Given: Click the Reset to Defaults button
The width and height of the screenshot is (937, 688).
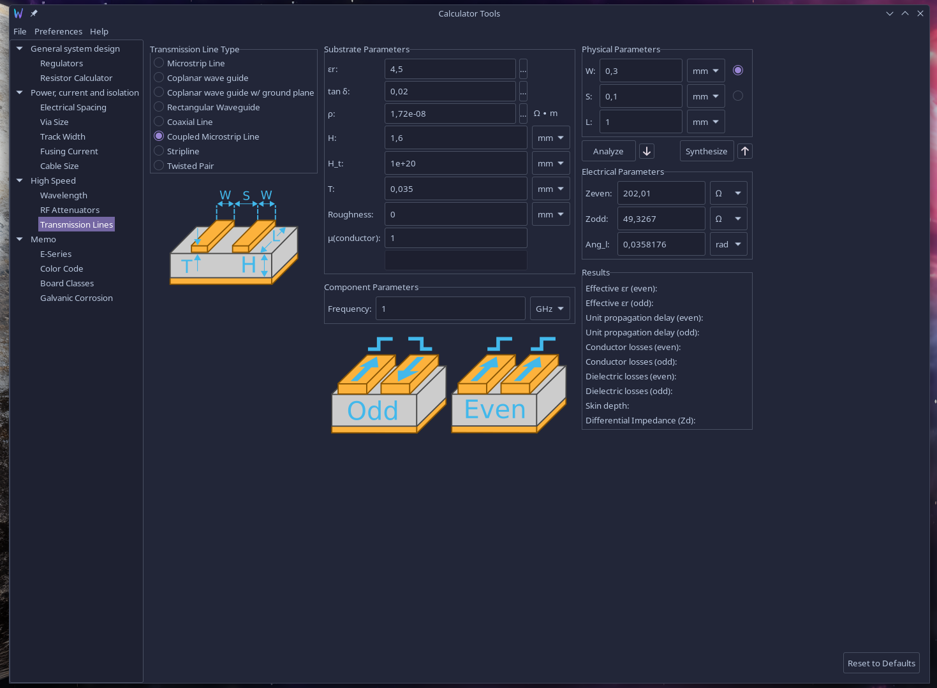Looking at the screenshot, I should (881, 663).
